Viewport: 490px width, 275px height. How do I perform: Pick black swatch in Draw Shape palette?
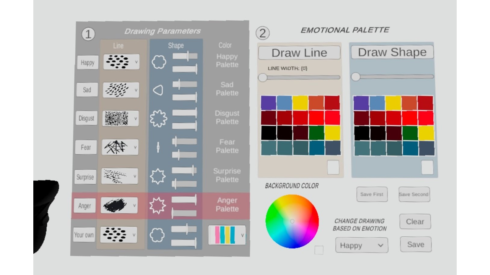click(x=361, y=133)
